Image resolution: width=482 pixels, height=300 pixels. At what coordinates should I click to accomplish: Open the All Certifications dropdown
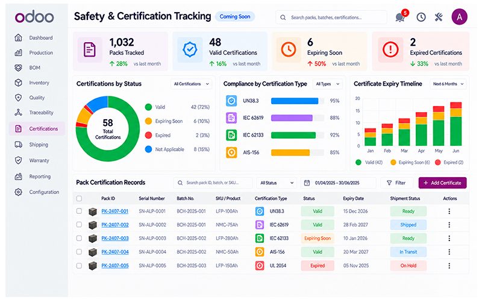(191, 84)
